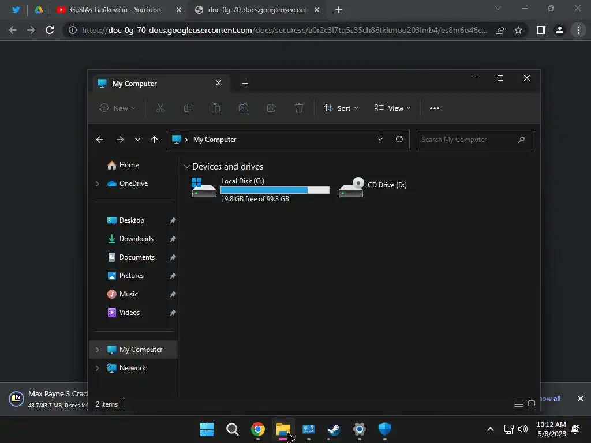Refresh the My Computer view
Viewport: 591px width, 443px height.
[399, 140]
